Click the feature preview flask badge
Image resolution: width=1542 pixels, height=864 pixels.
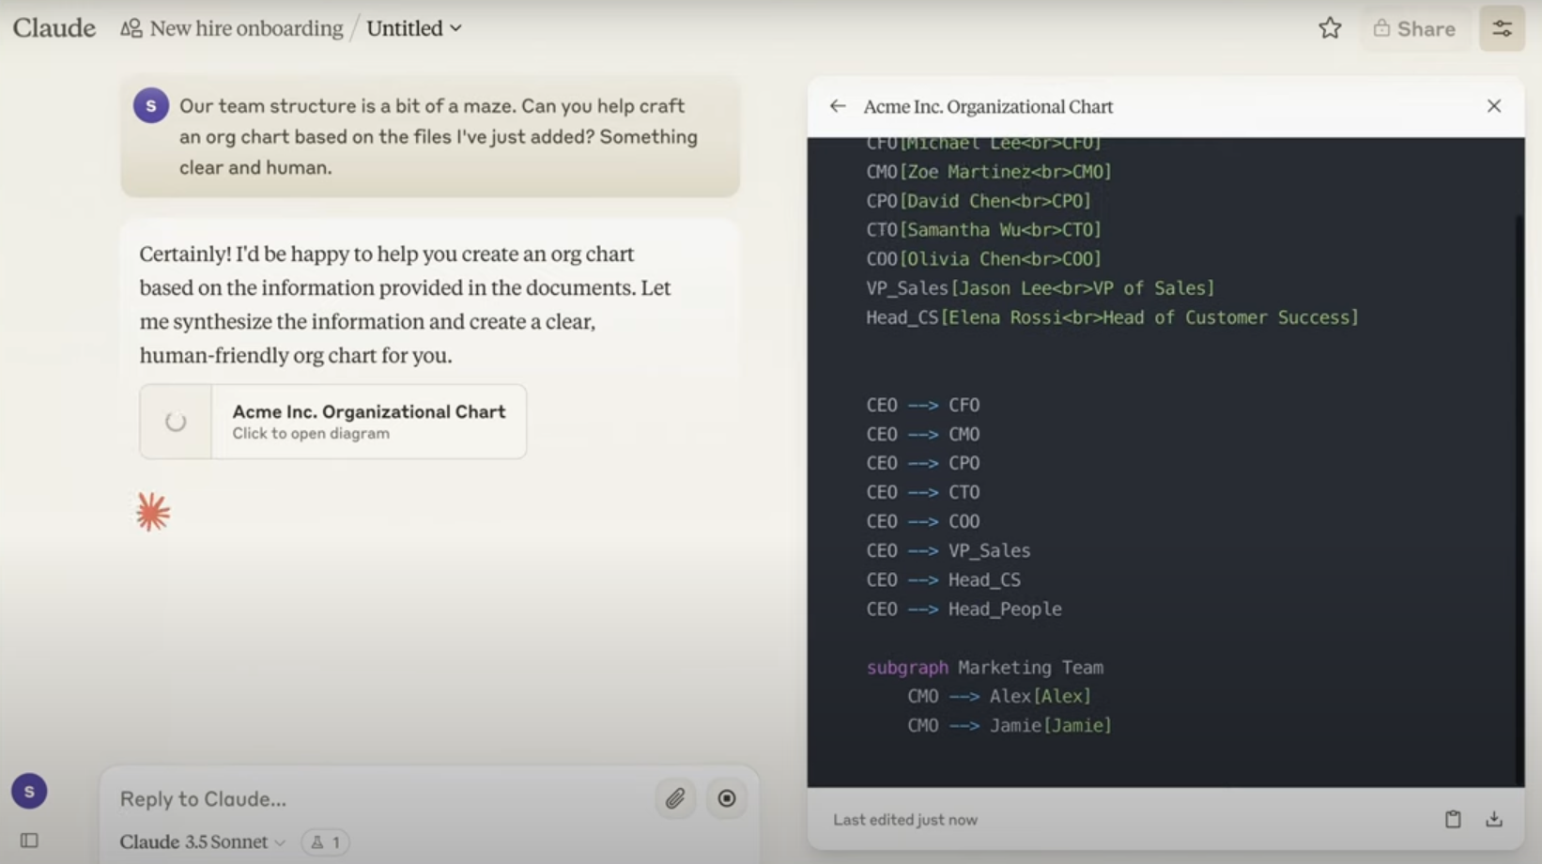[326, 842]
